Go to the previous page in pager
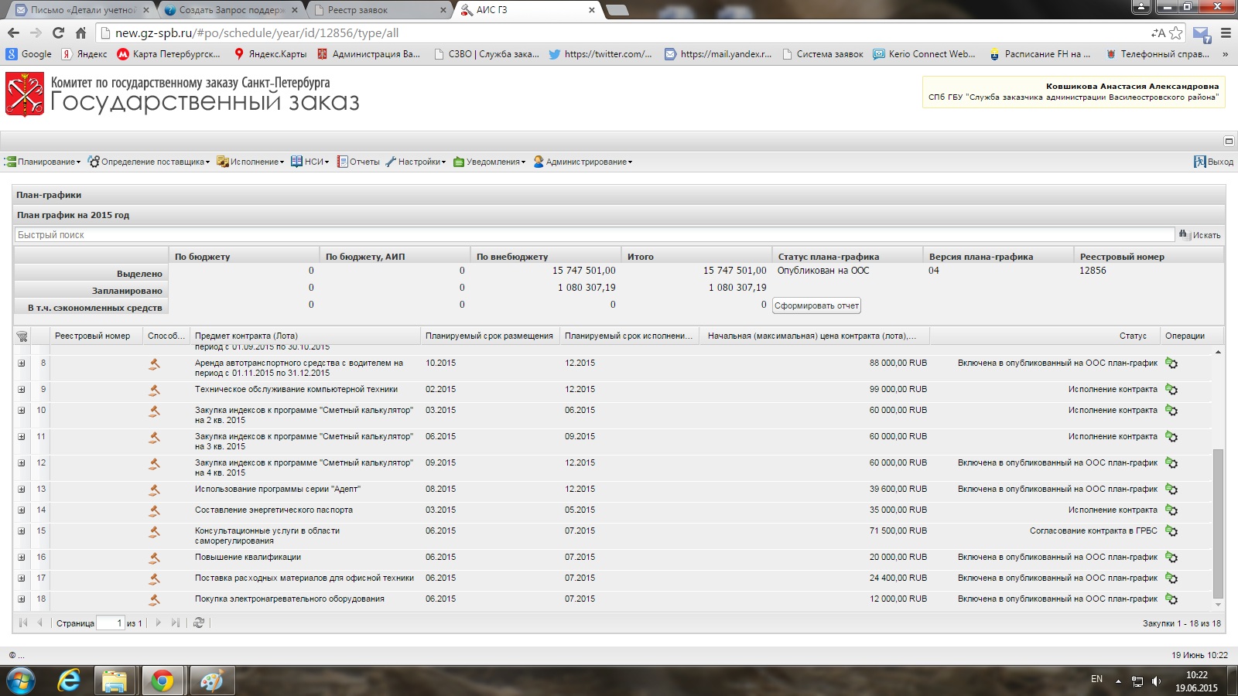Image resolution: width=1238 pixels, height=696 pixels. 39,623
